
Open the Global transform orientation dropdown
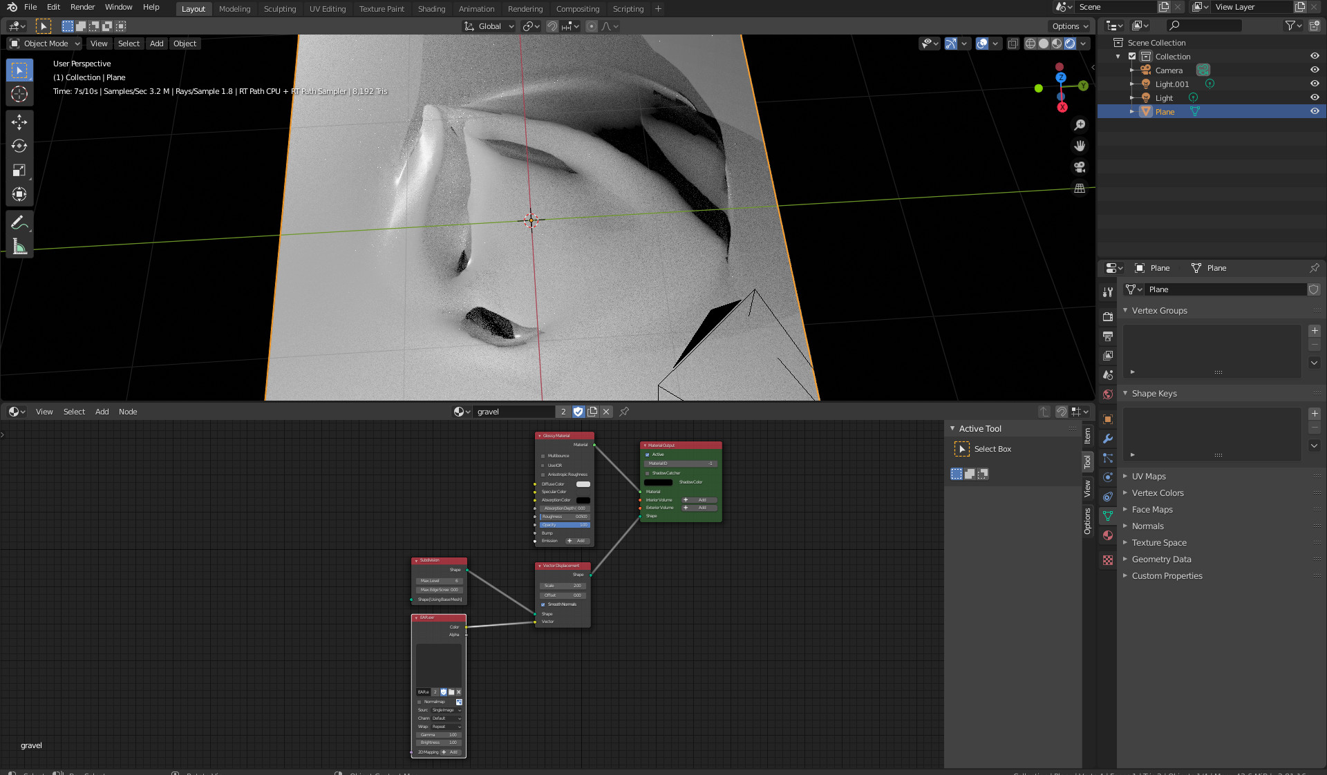[x=489, y=26]
